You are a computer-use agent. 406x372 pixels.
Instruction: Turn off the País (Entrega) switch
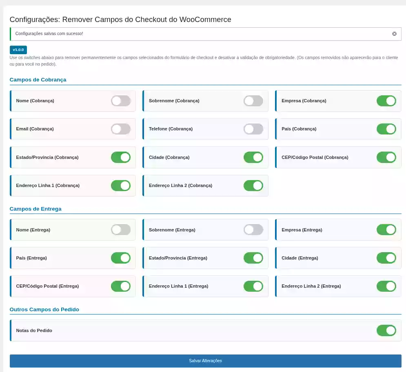point(121,258)
